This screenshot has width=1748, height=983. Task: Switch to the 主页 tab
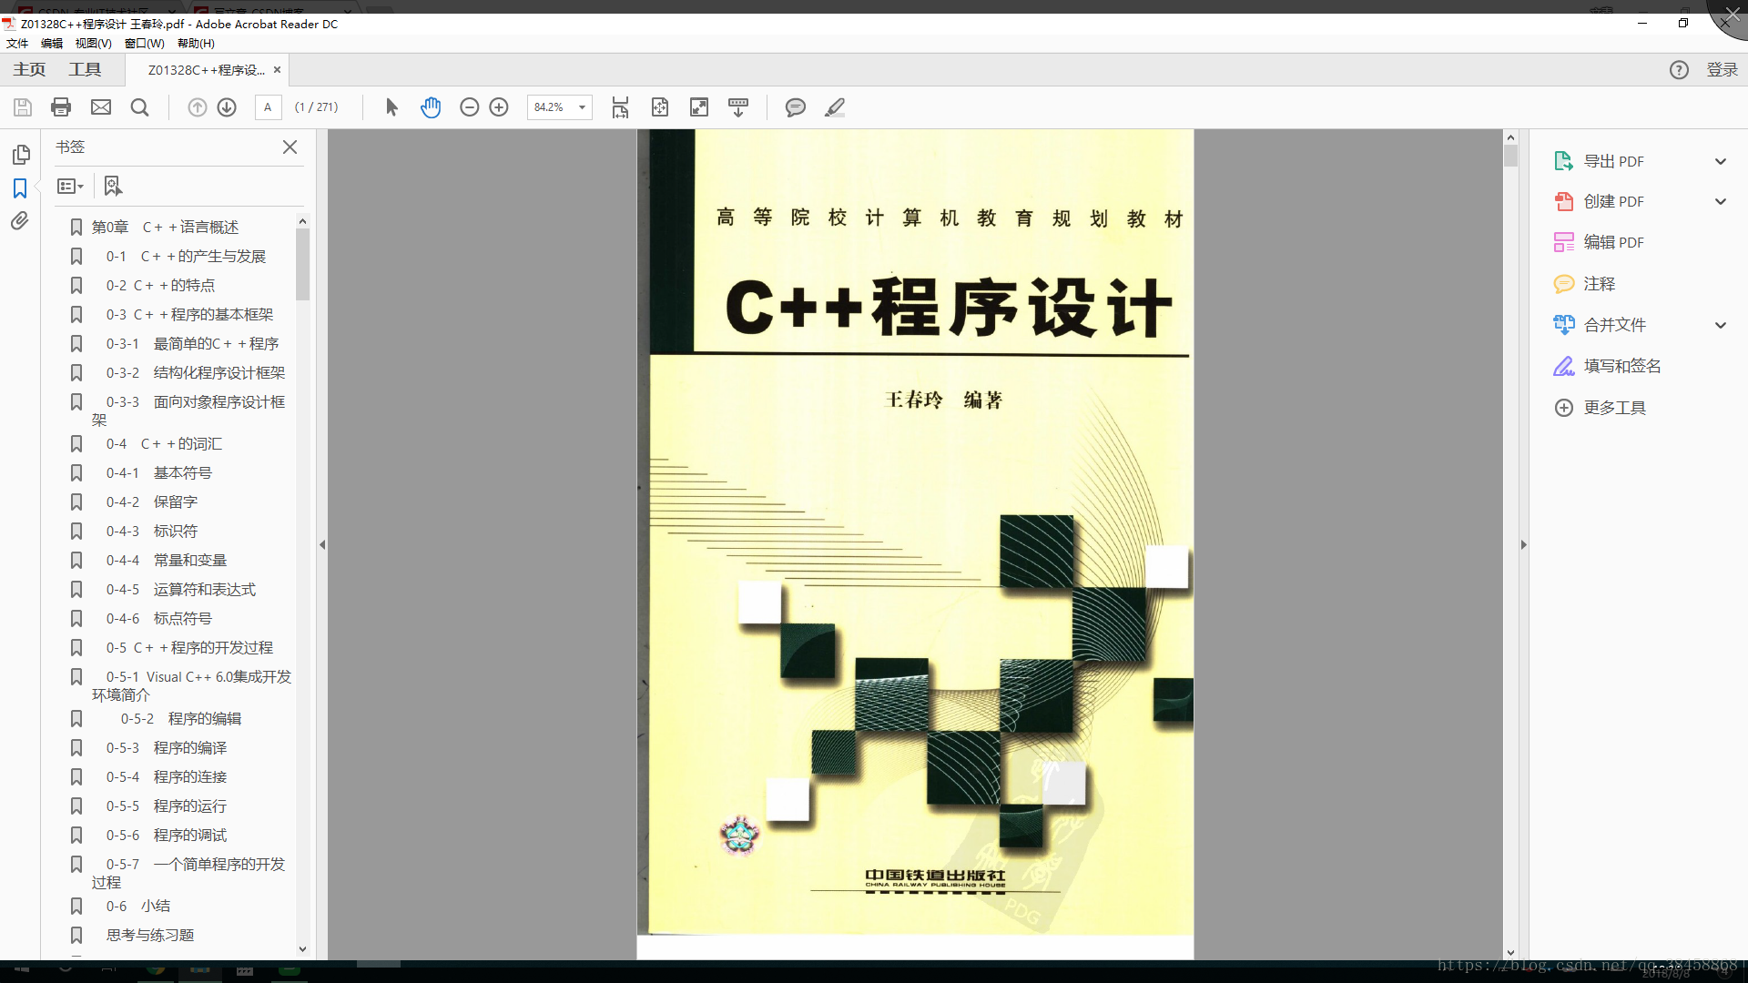coord(29,70)
